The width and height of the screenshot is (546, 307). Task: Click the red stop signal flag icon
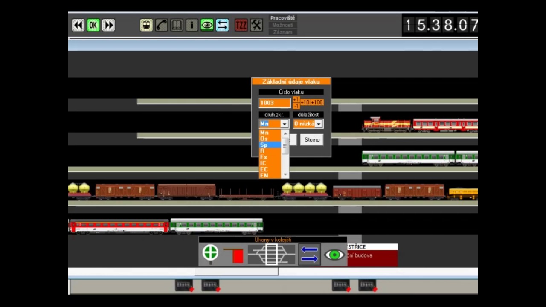click(234, 255)
